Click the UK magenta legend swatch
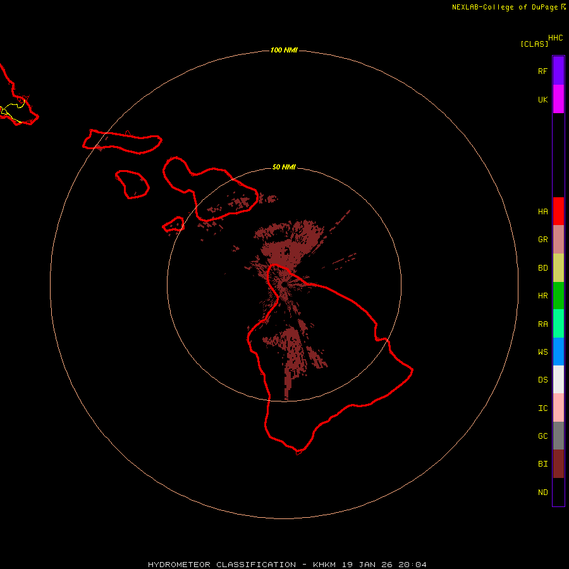Screen dimensions: 569x569 tap(558, 99)
